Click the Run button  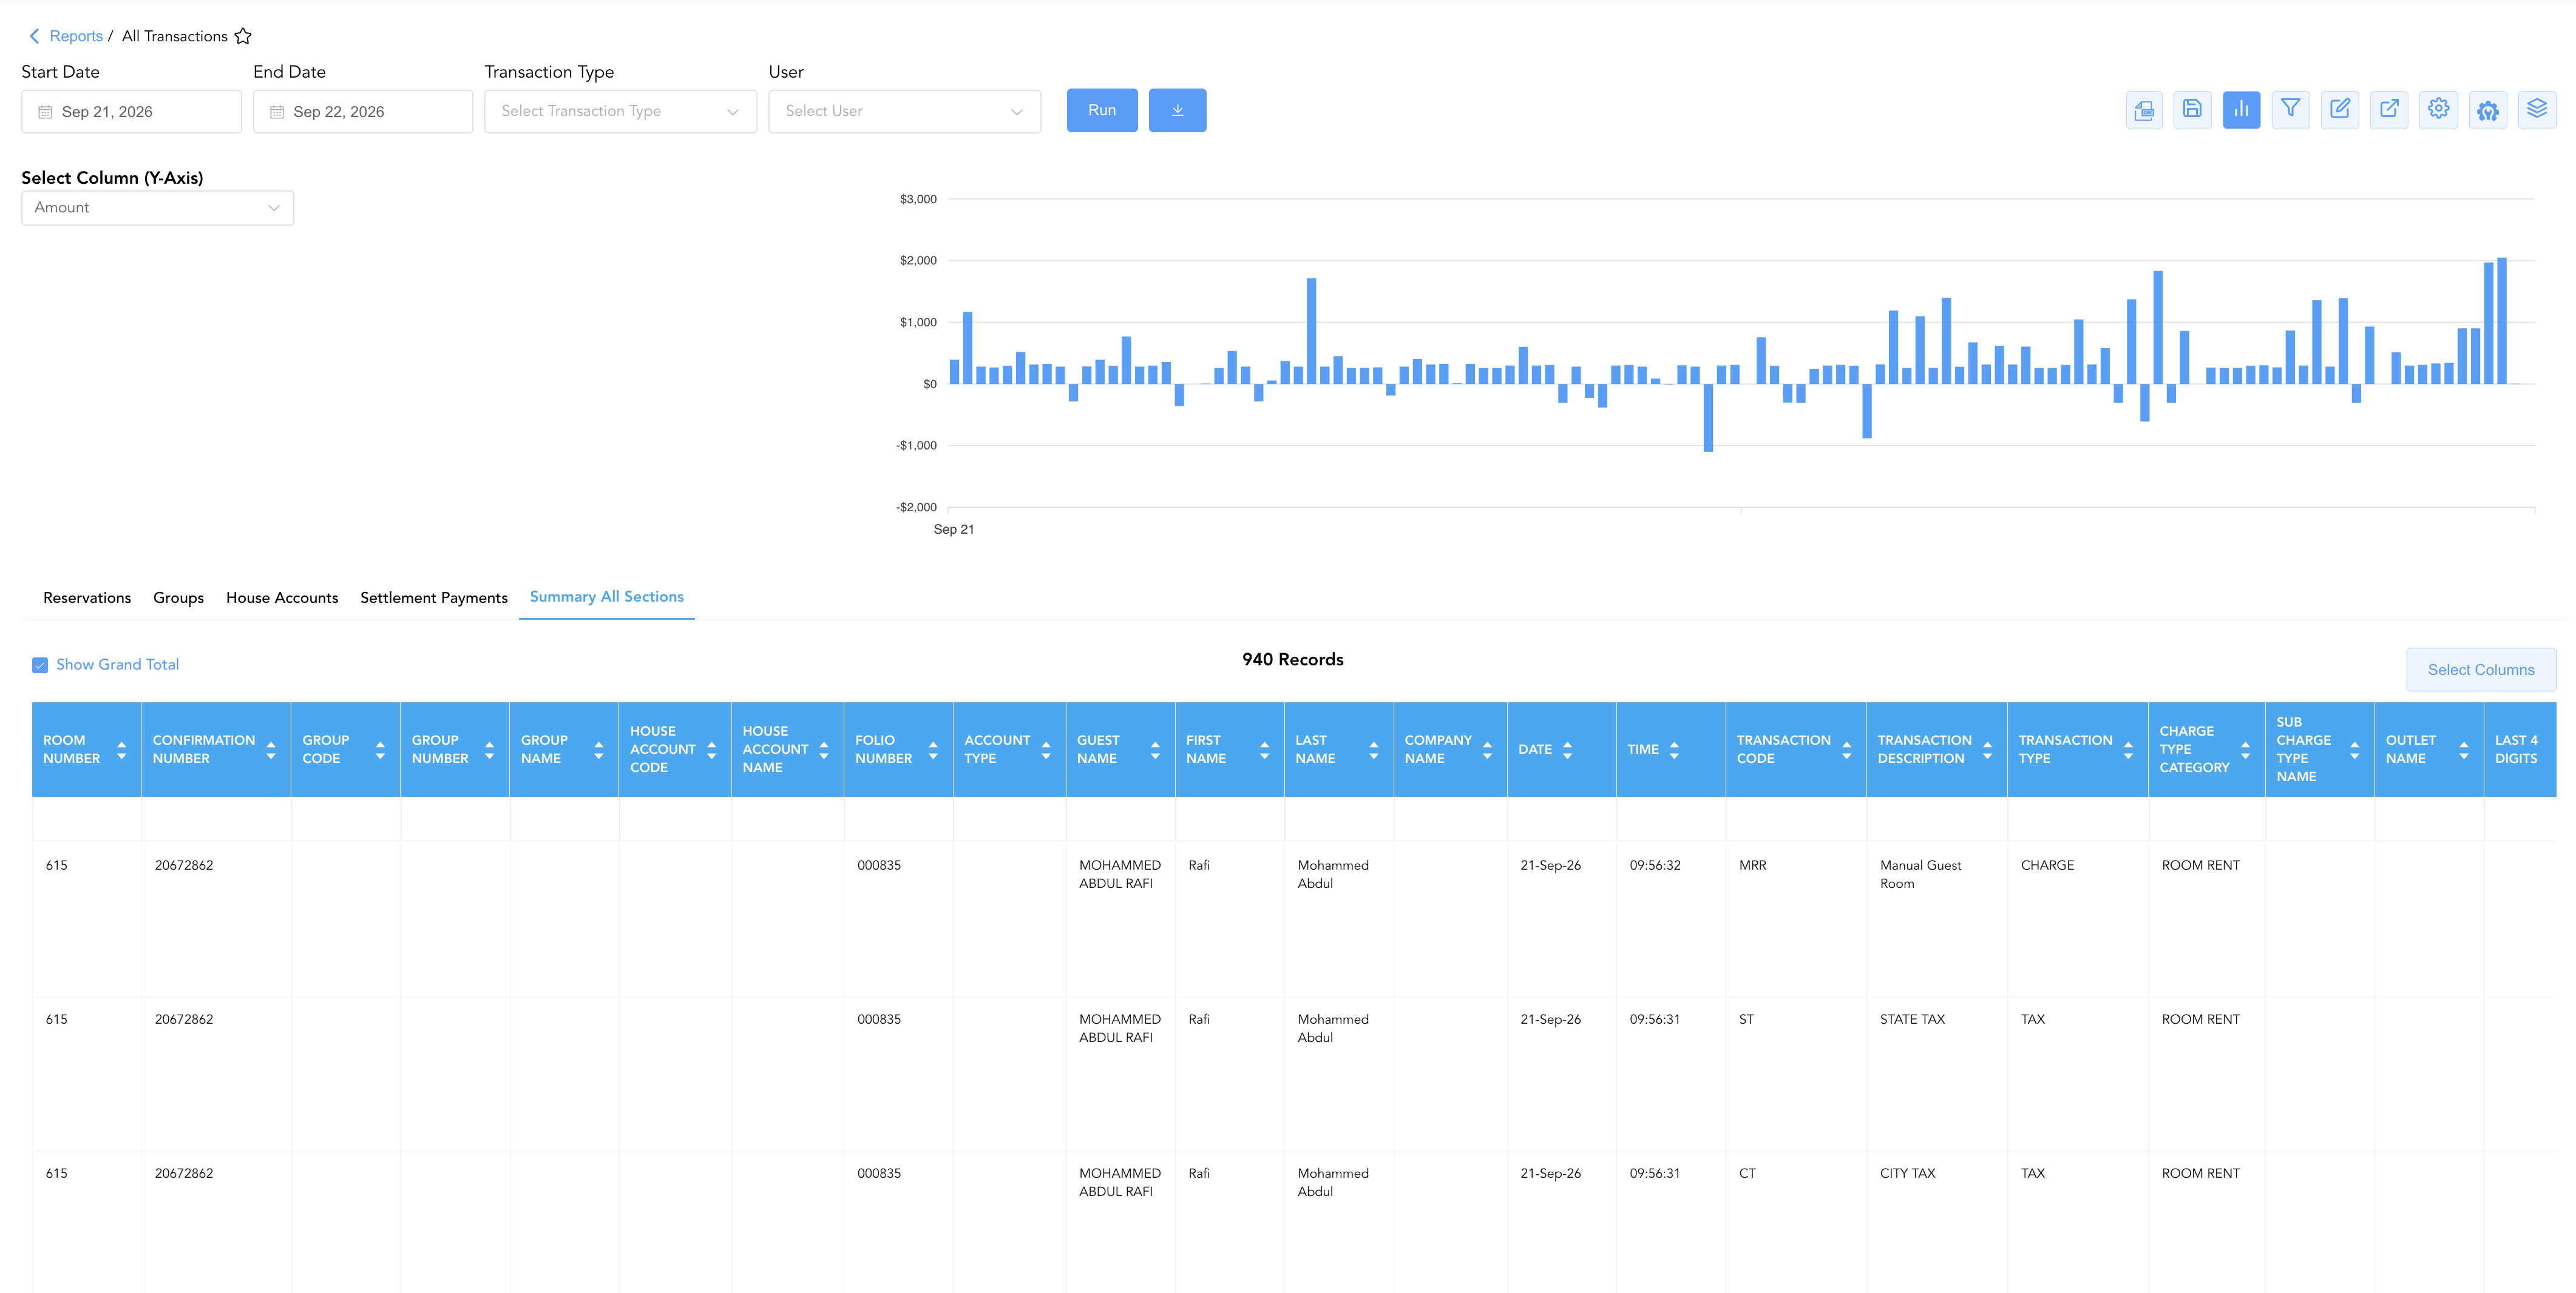point(1102,110)
